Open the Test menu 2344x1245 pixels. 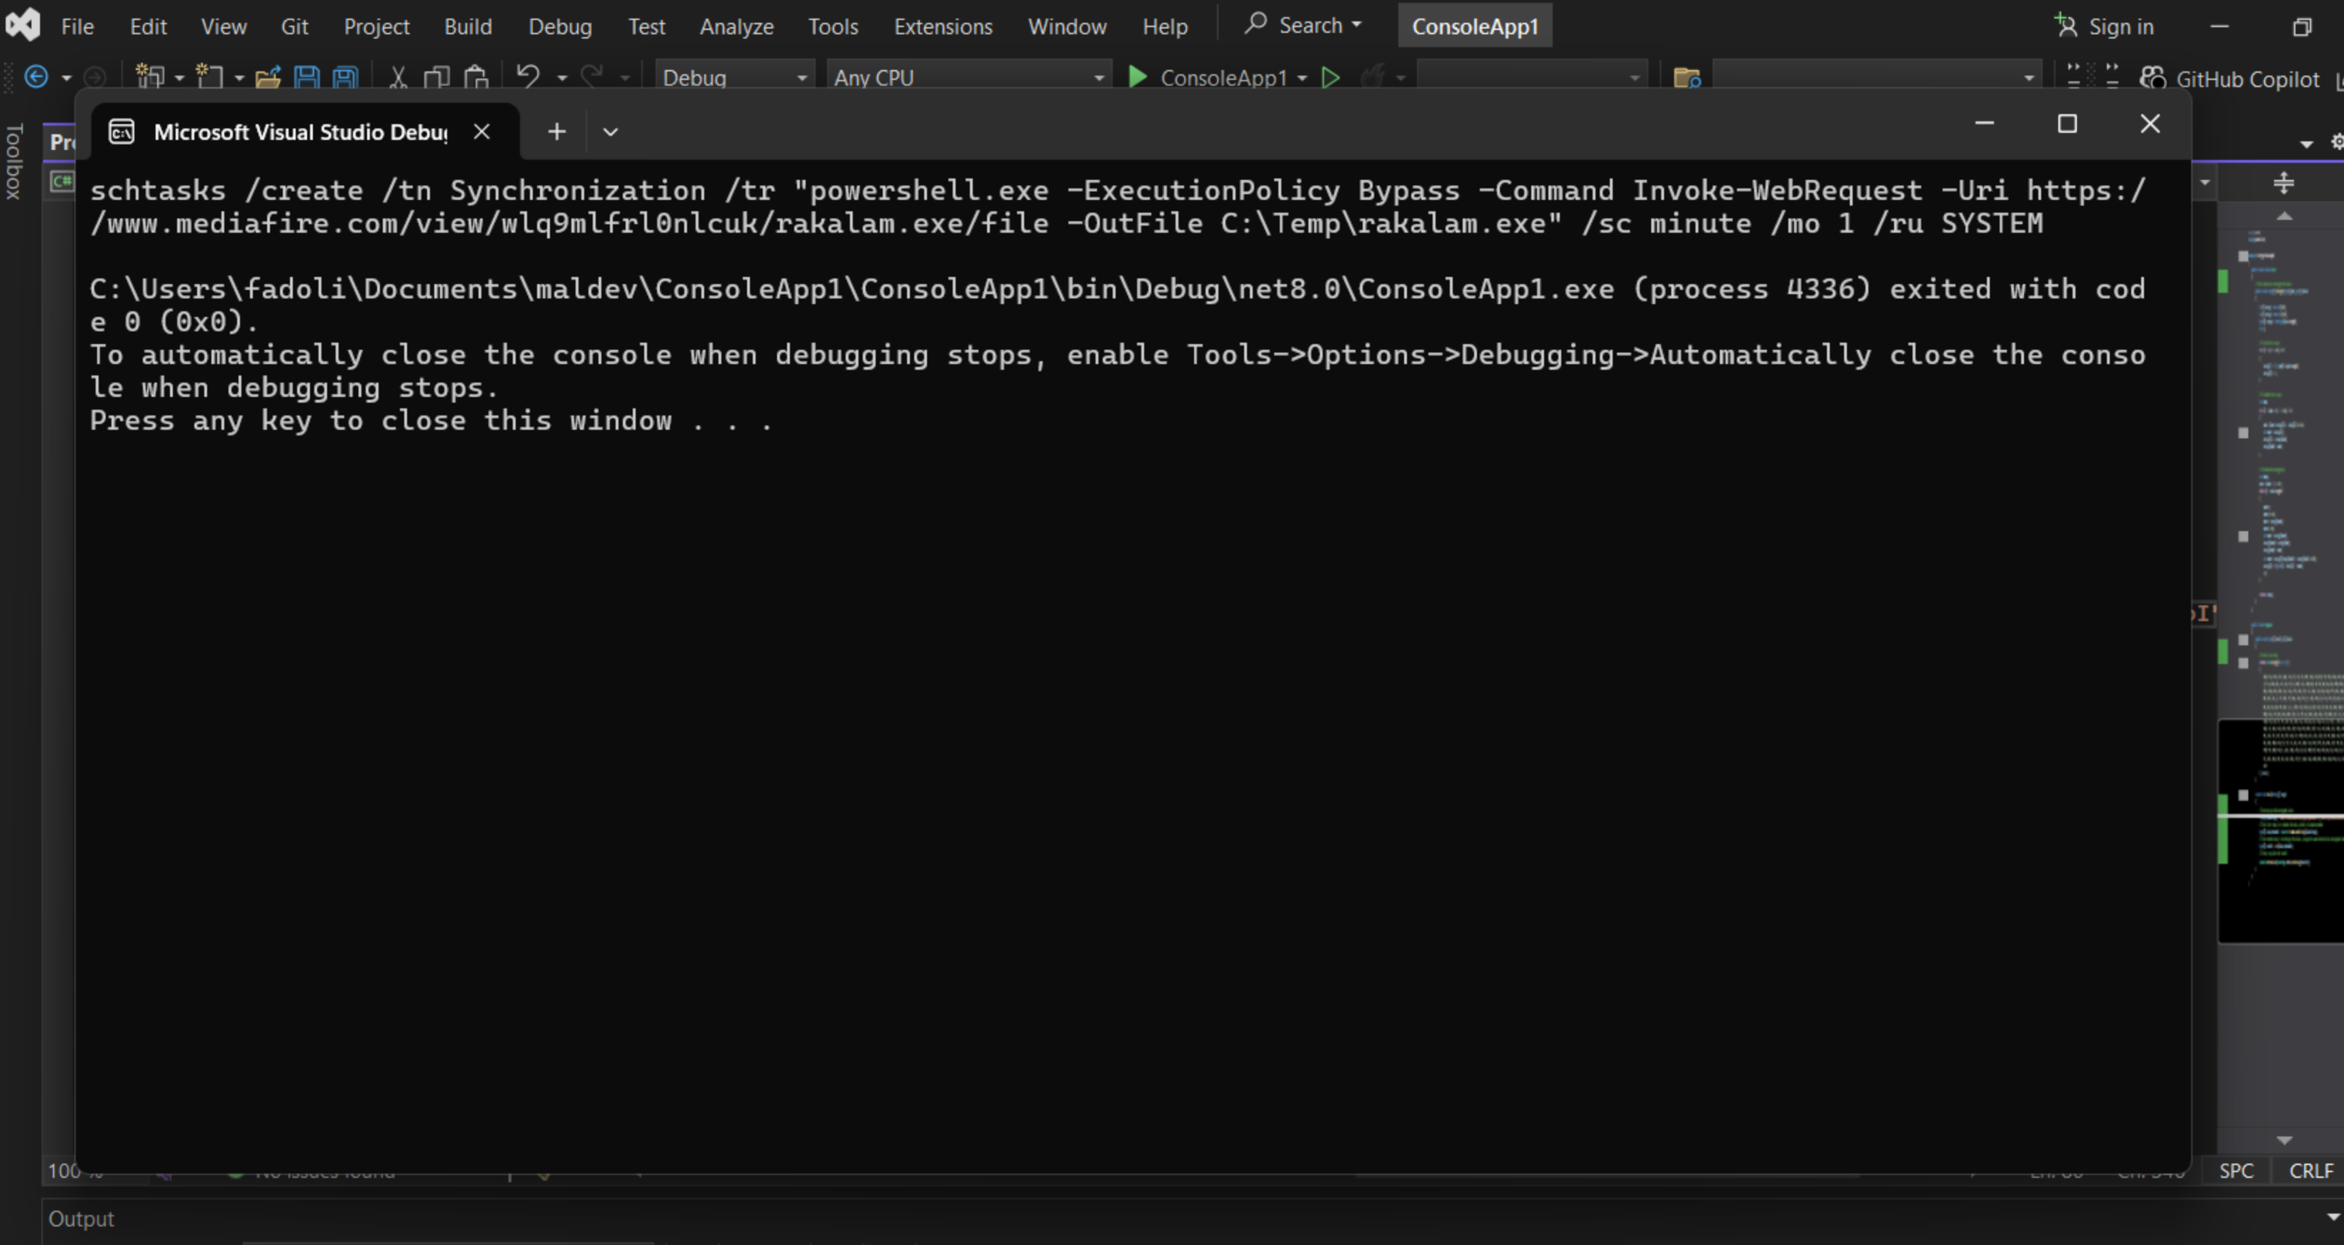click(646, 26)
